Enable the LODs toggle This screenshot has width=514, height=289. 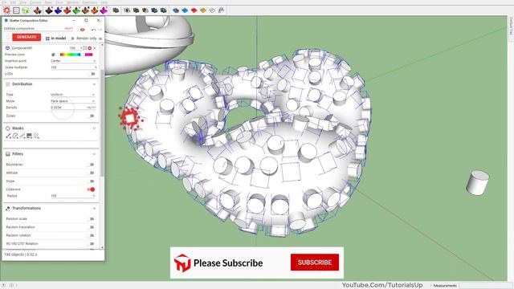[x=92, y=74]
